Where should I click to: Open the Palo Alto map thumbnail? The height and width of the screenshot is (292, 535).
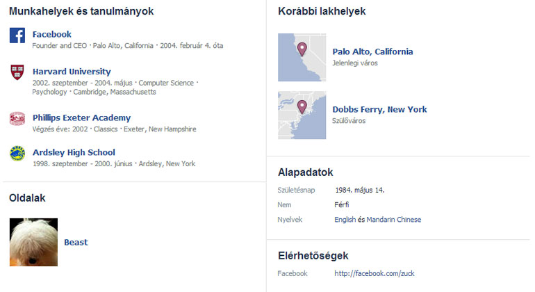[x=301, y=58]
